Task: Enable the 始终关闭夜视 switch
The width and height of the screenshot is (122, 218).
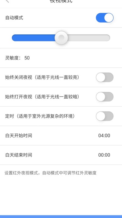Action: coord(105,77)
